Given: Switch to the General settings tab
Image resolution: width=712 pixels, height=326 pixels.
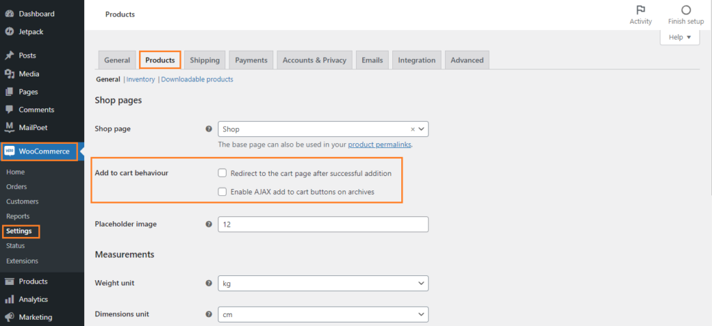Looking at the screenshot, I should pos(117,60).
